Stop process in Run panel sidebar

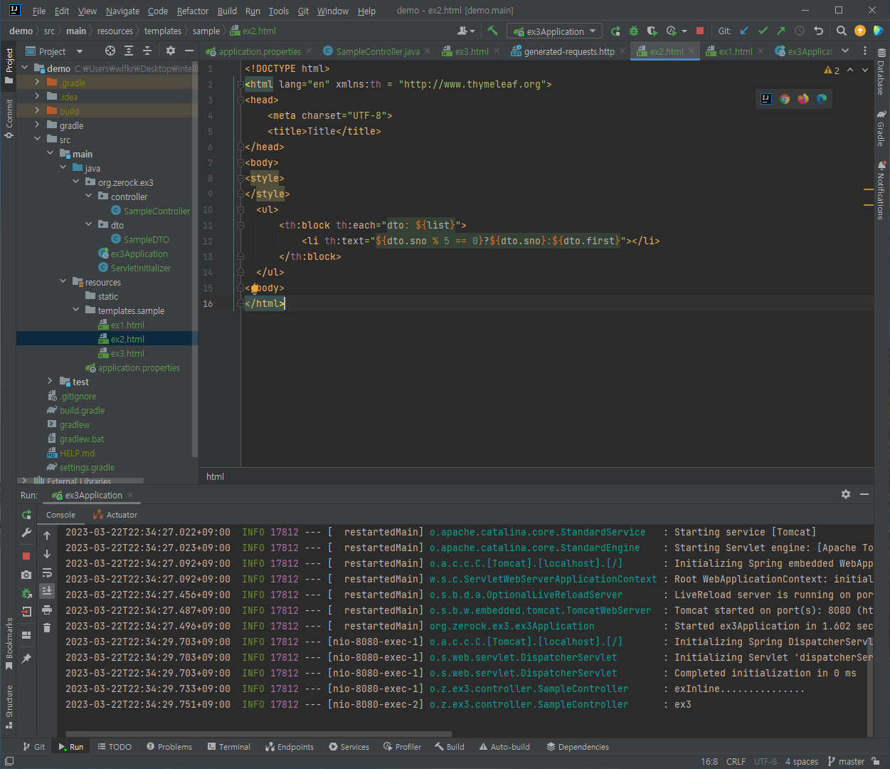[x=26, y=555]
